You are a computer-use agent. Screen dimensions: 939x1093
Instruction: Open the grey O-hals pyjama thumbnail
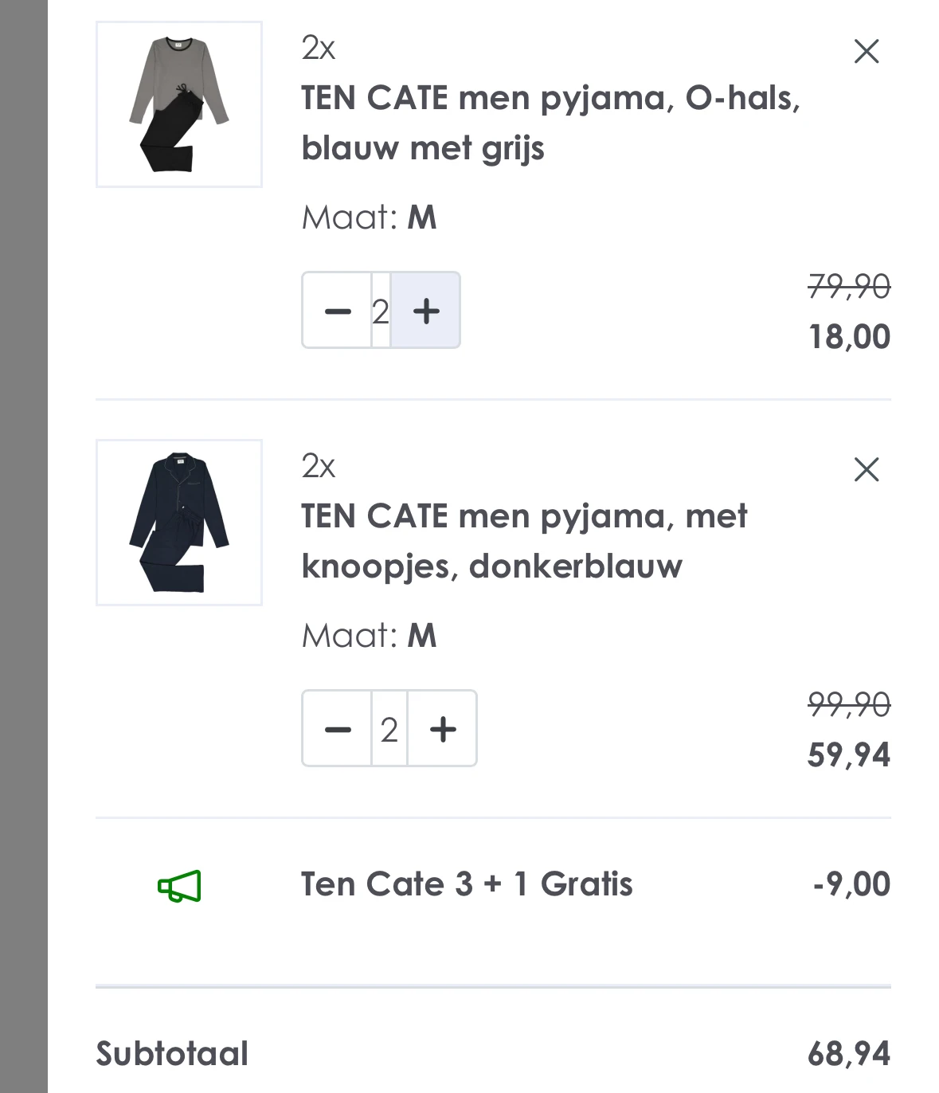pos(179,104)
